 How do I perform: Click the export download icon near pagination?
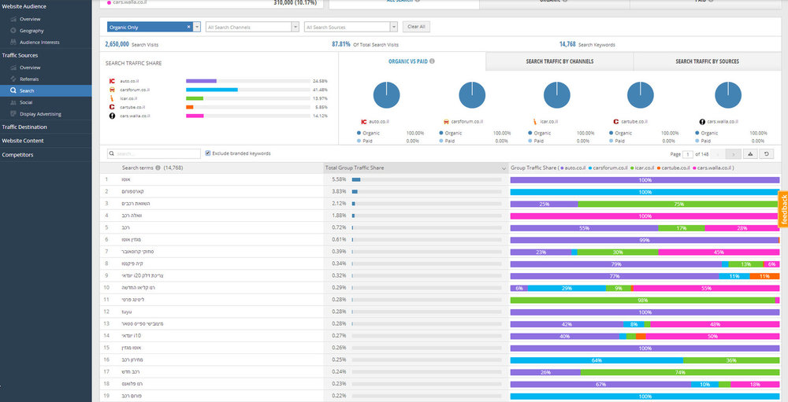(750, 154)
